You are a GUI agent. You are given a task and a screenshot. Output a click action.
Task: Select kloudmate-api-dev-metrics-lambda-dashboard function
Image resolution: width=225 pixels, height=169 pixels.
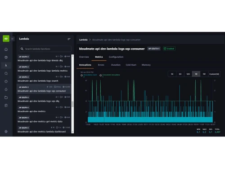pyautogui.click(x=44, y=130)
